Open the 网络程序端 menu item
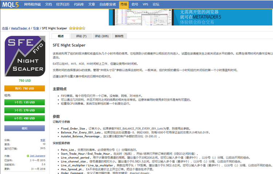This screenshot has width=273, height=174. (x=32, y=4)
